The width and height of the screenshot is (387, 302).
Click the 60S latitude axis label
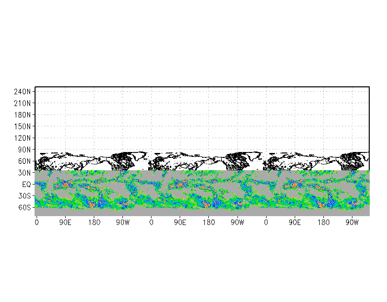(x=24, y=207)
